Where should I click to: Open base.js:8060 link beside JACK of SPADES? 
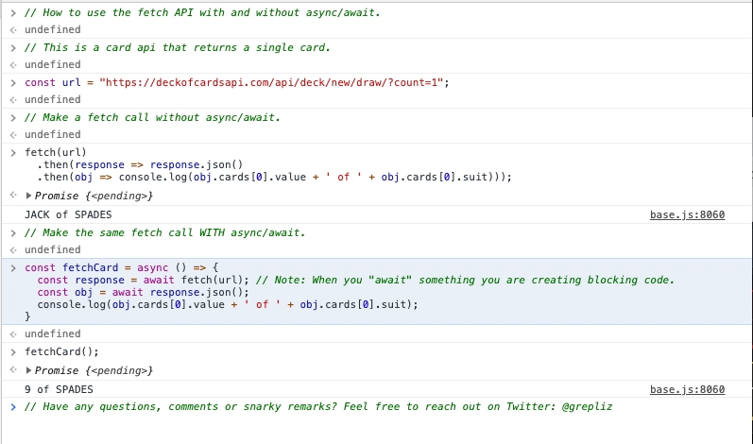pos(687,214)
